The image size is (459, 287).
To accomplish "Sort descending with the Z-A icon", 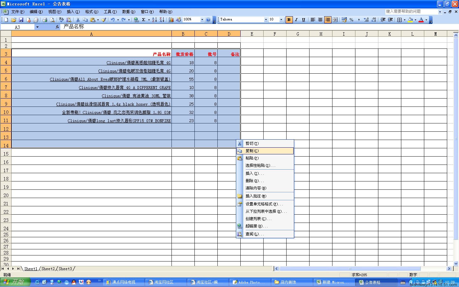I will pos(162,20).
